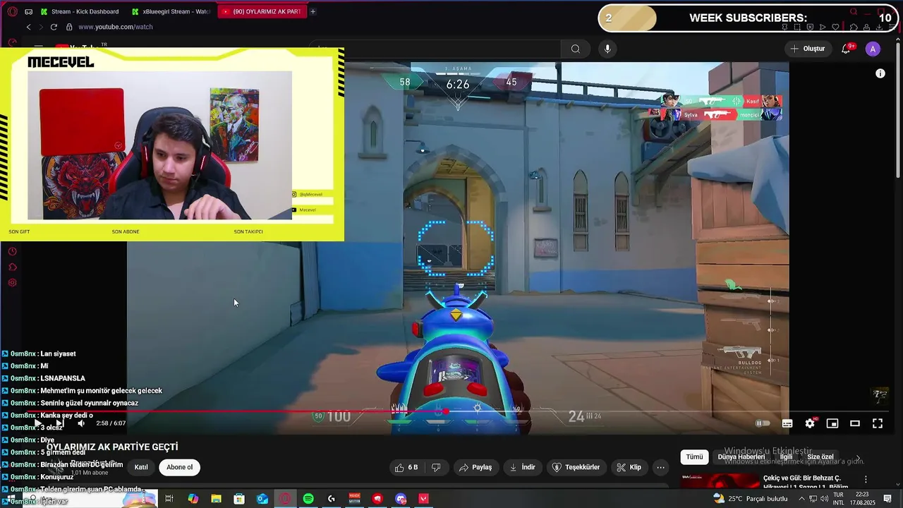Screen dimensions: 903x508
Task: Show video info card icon
Action: click(880, 73)
